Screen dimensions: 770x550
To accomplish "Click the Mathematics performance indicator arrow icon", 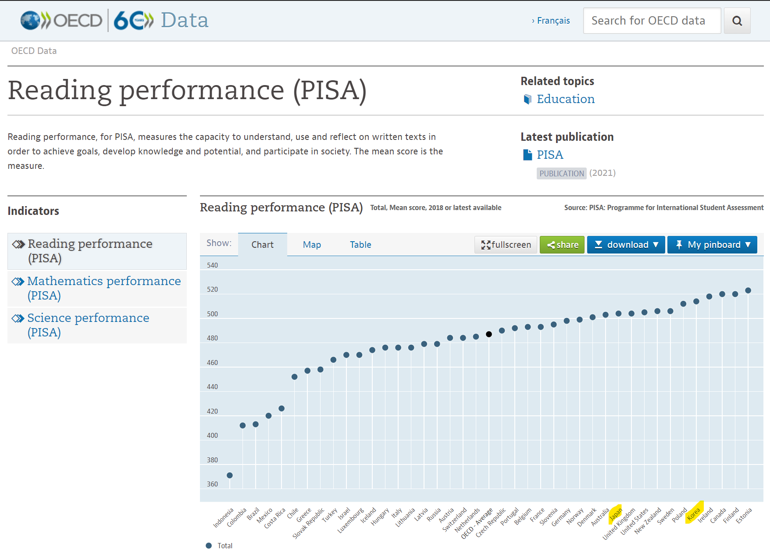I will (18, 282).
